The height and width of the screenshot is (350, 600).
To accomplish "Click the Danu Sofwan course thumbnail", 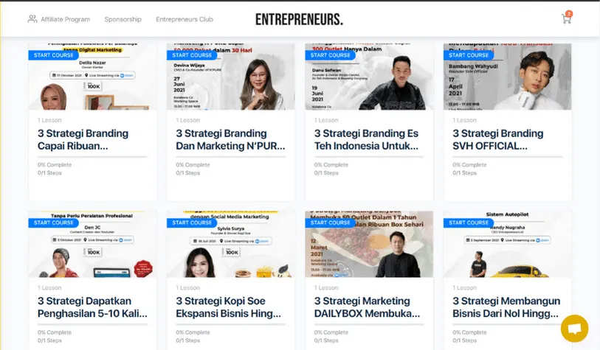I will pos(369,77).
